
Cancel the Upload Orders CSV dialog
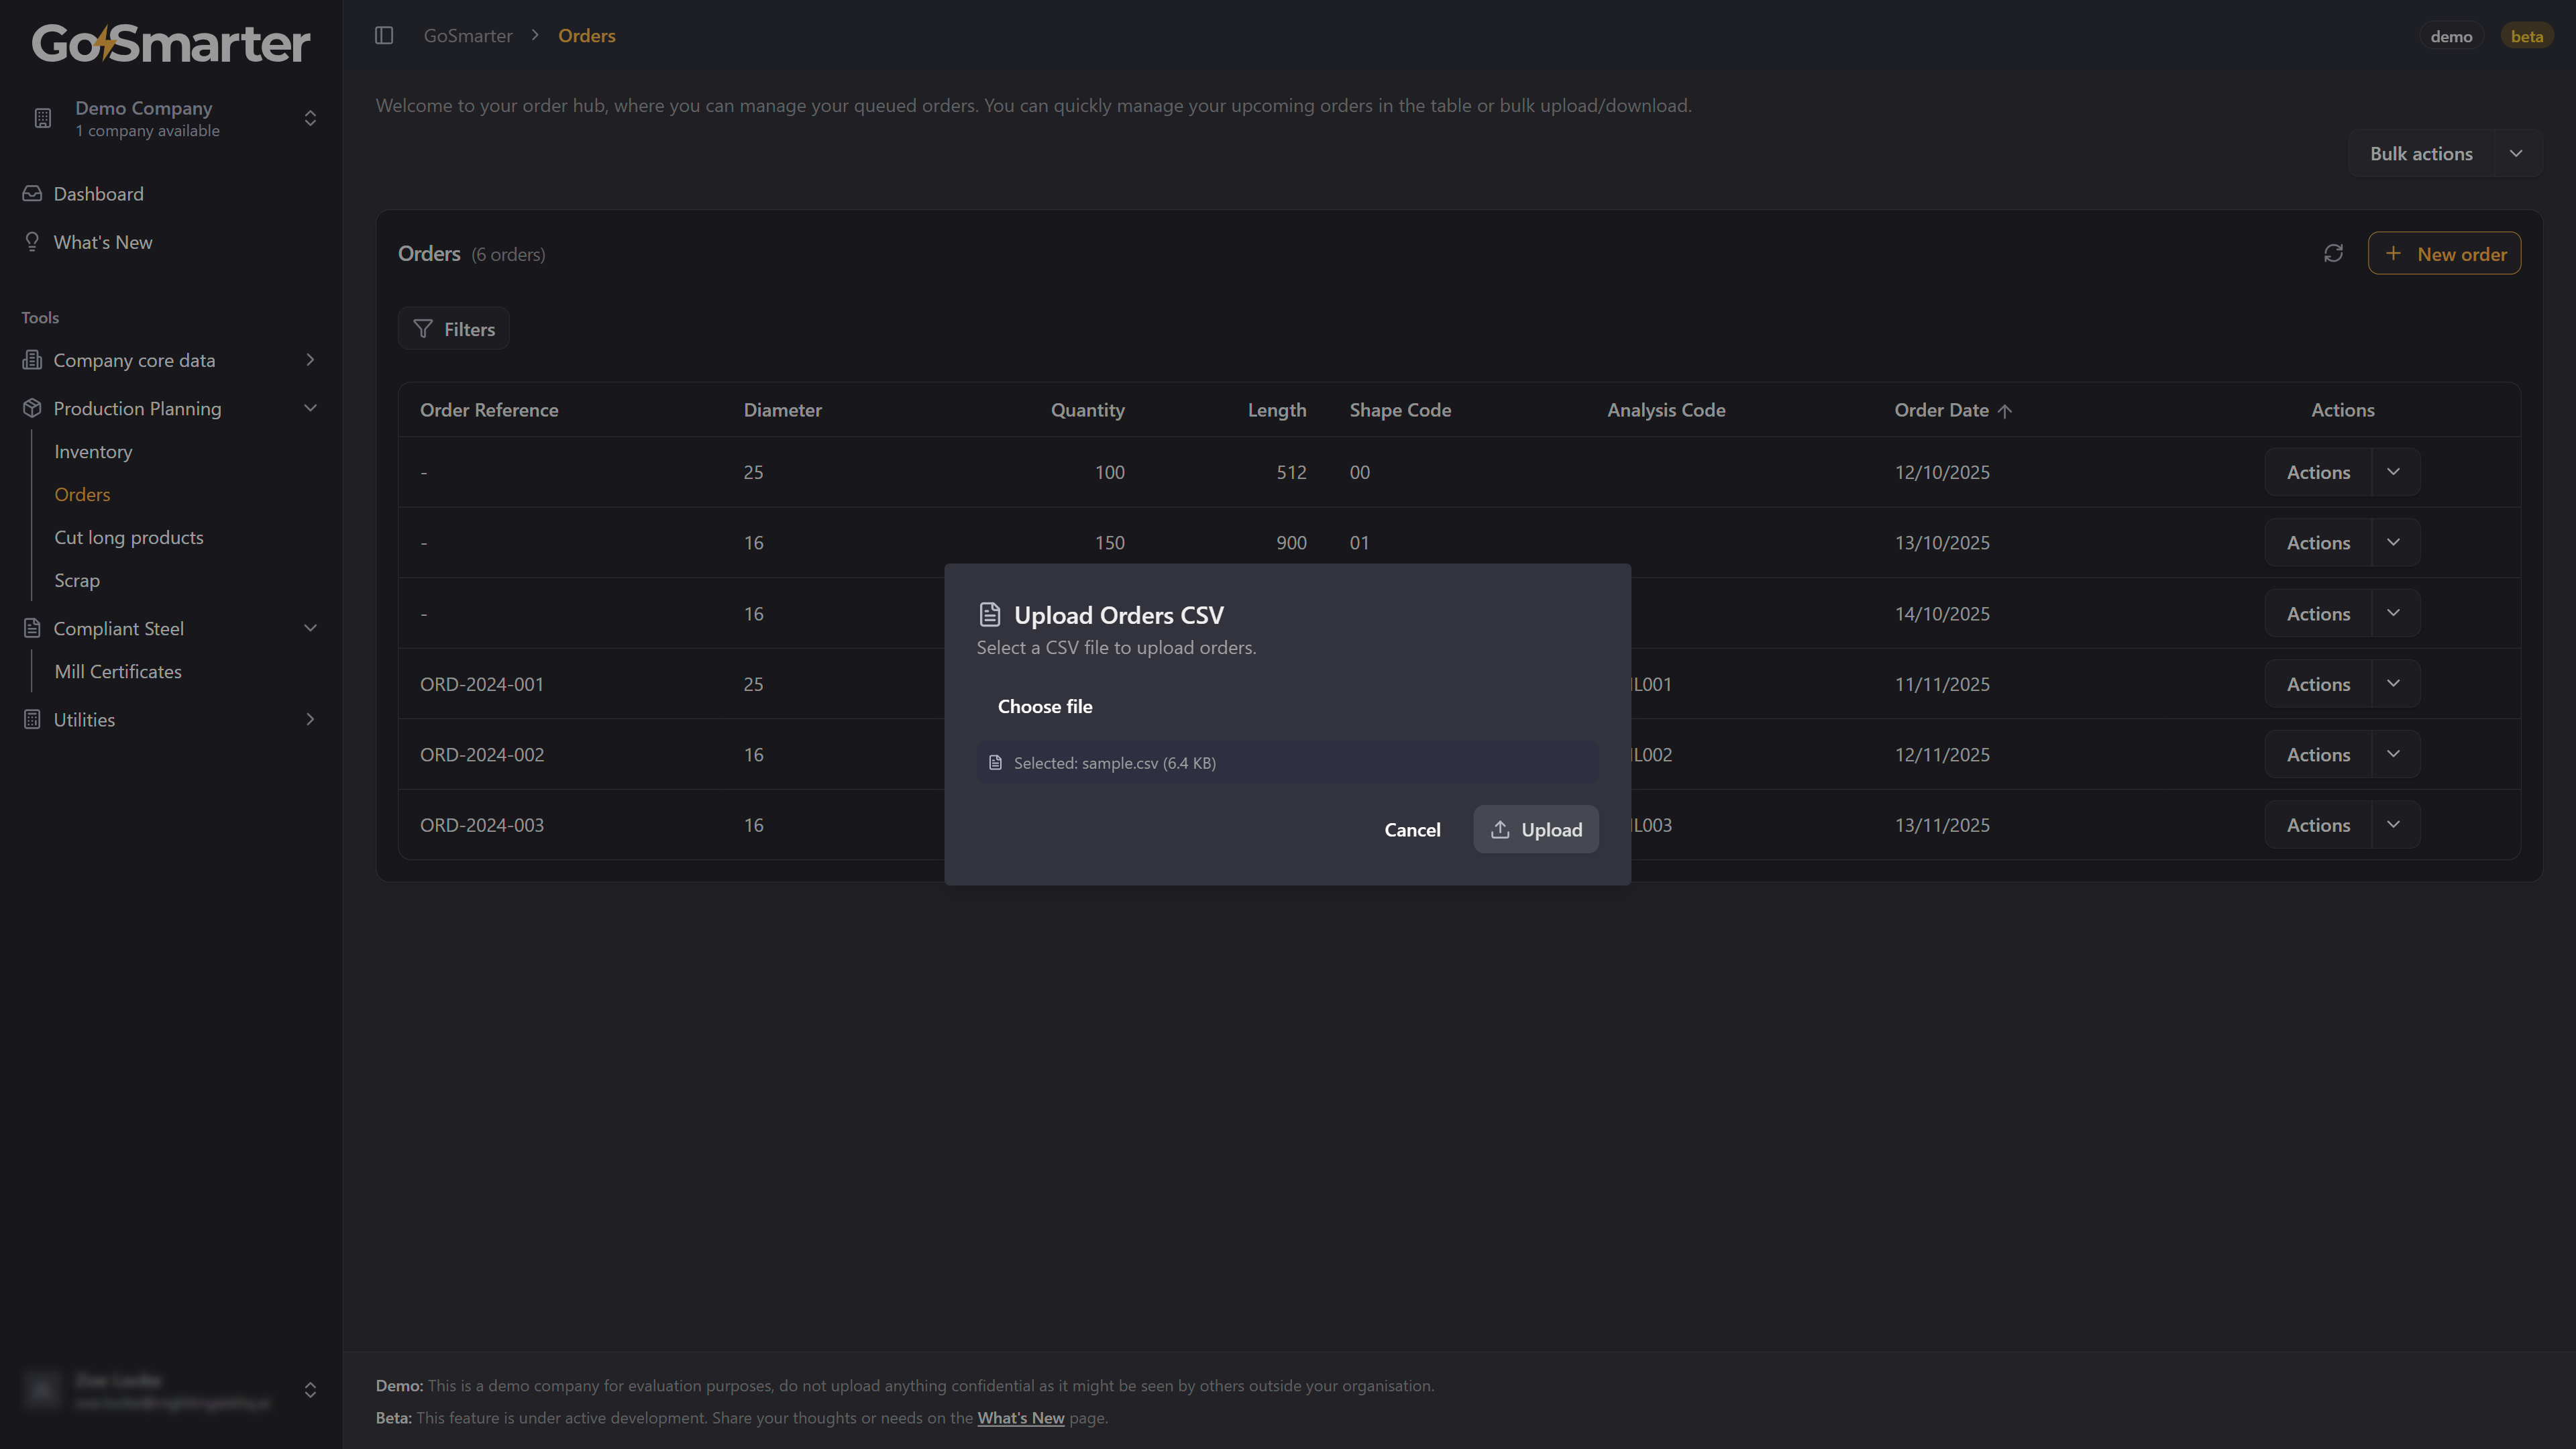click(1412, 830)
